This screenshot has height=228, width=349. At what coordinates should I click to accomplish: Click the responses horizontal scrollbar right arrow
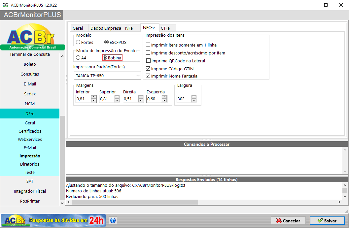(x=339, y=202)
